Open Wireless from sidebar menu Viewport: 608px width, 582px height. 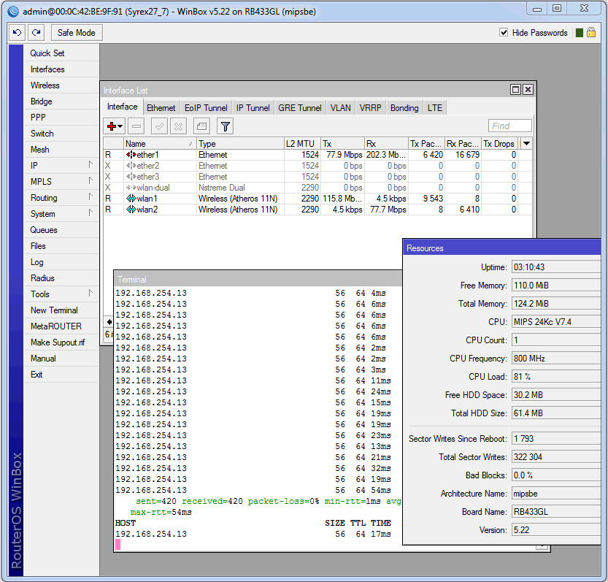coord(61,85)
